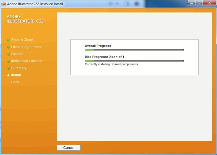Select the License Agreement step label
The width and height of the screenshot is (217, 155).
tap(26, 47)
